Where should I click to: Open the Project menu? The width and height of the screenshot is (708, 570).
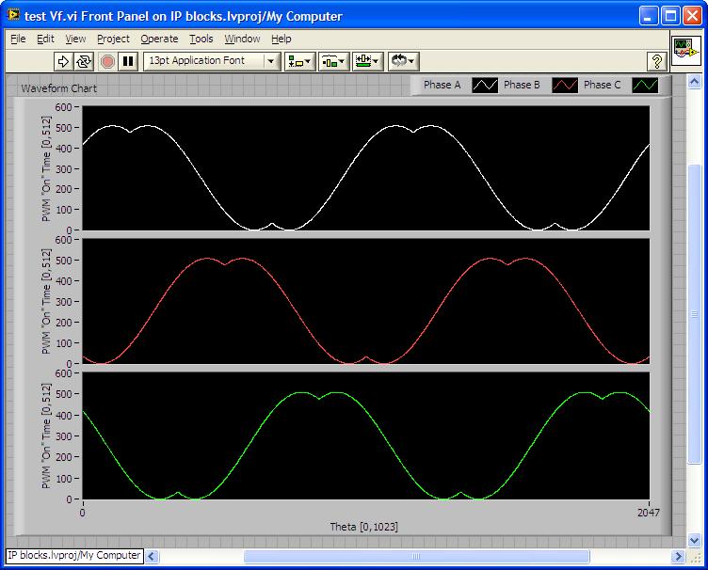[113, 39]
